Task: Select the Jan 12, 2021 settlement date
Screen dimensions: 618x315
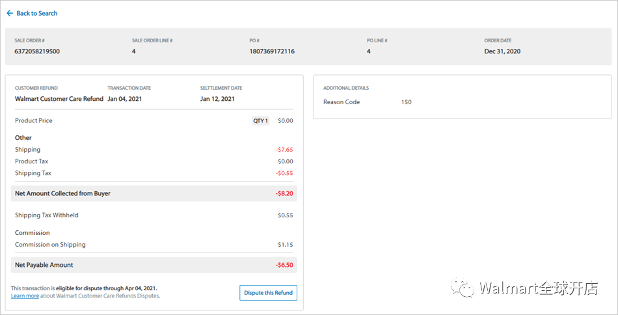Action: pos(217,99)
